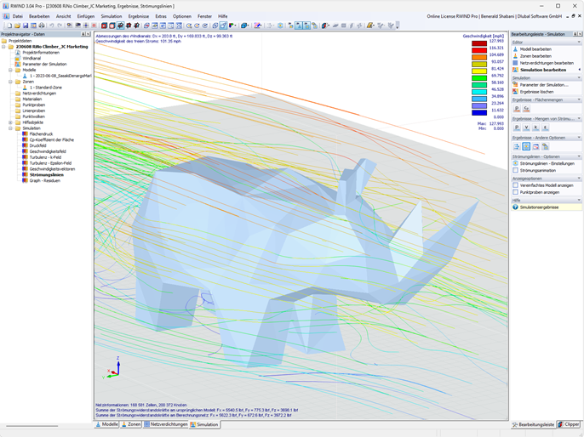Select Windkanal tree item
Image resolution: width=584 pixels, height=437 pixels.
(31, 59)
